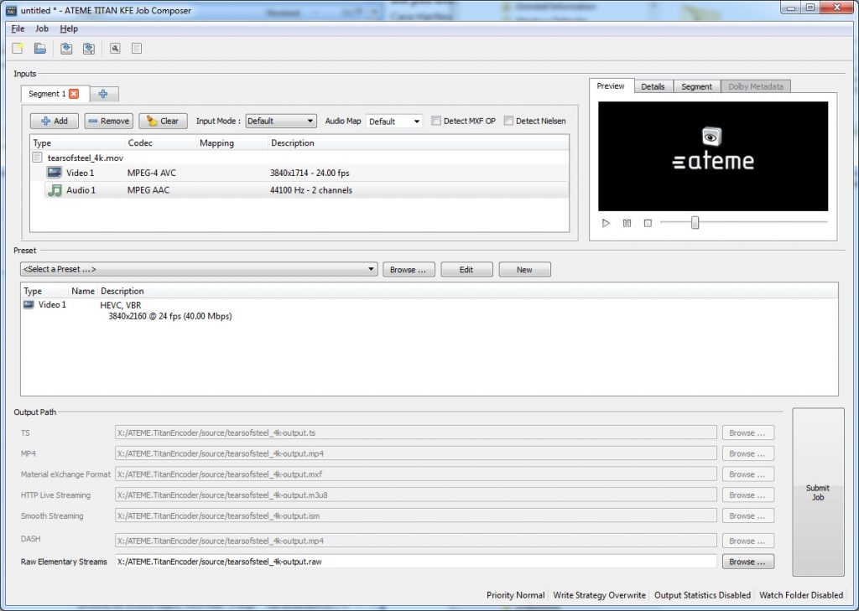Expand the Select a Preset dropdown
Viewport: 859px width, 611px height.
pyautogui.click(x=199, y=269)
